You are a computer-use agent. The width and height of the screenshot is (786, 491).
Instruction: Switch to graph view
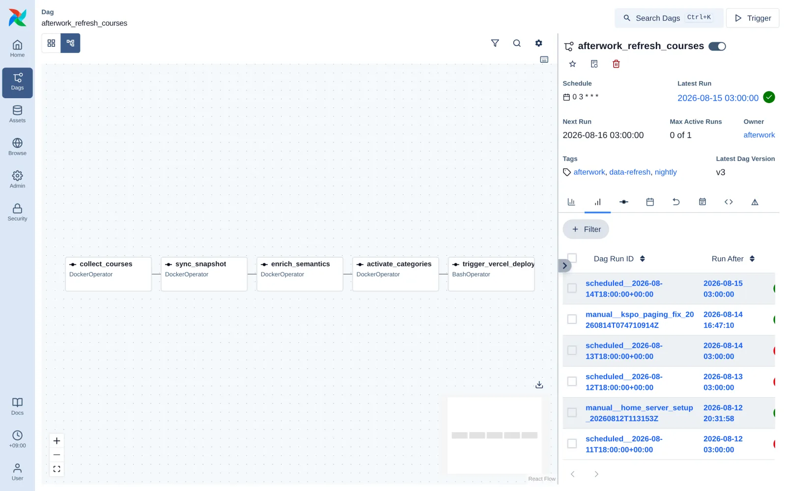pos(70,43)
